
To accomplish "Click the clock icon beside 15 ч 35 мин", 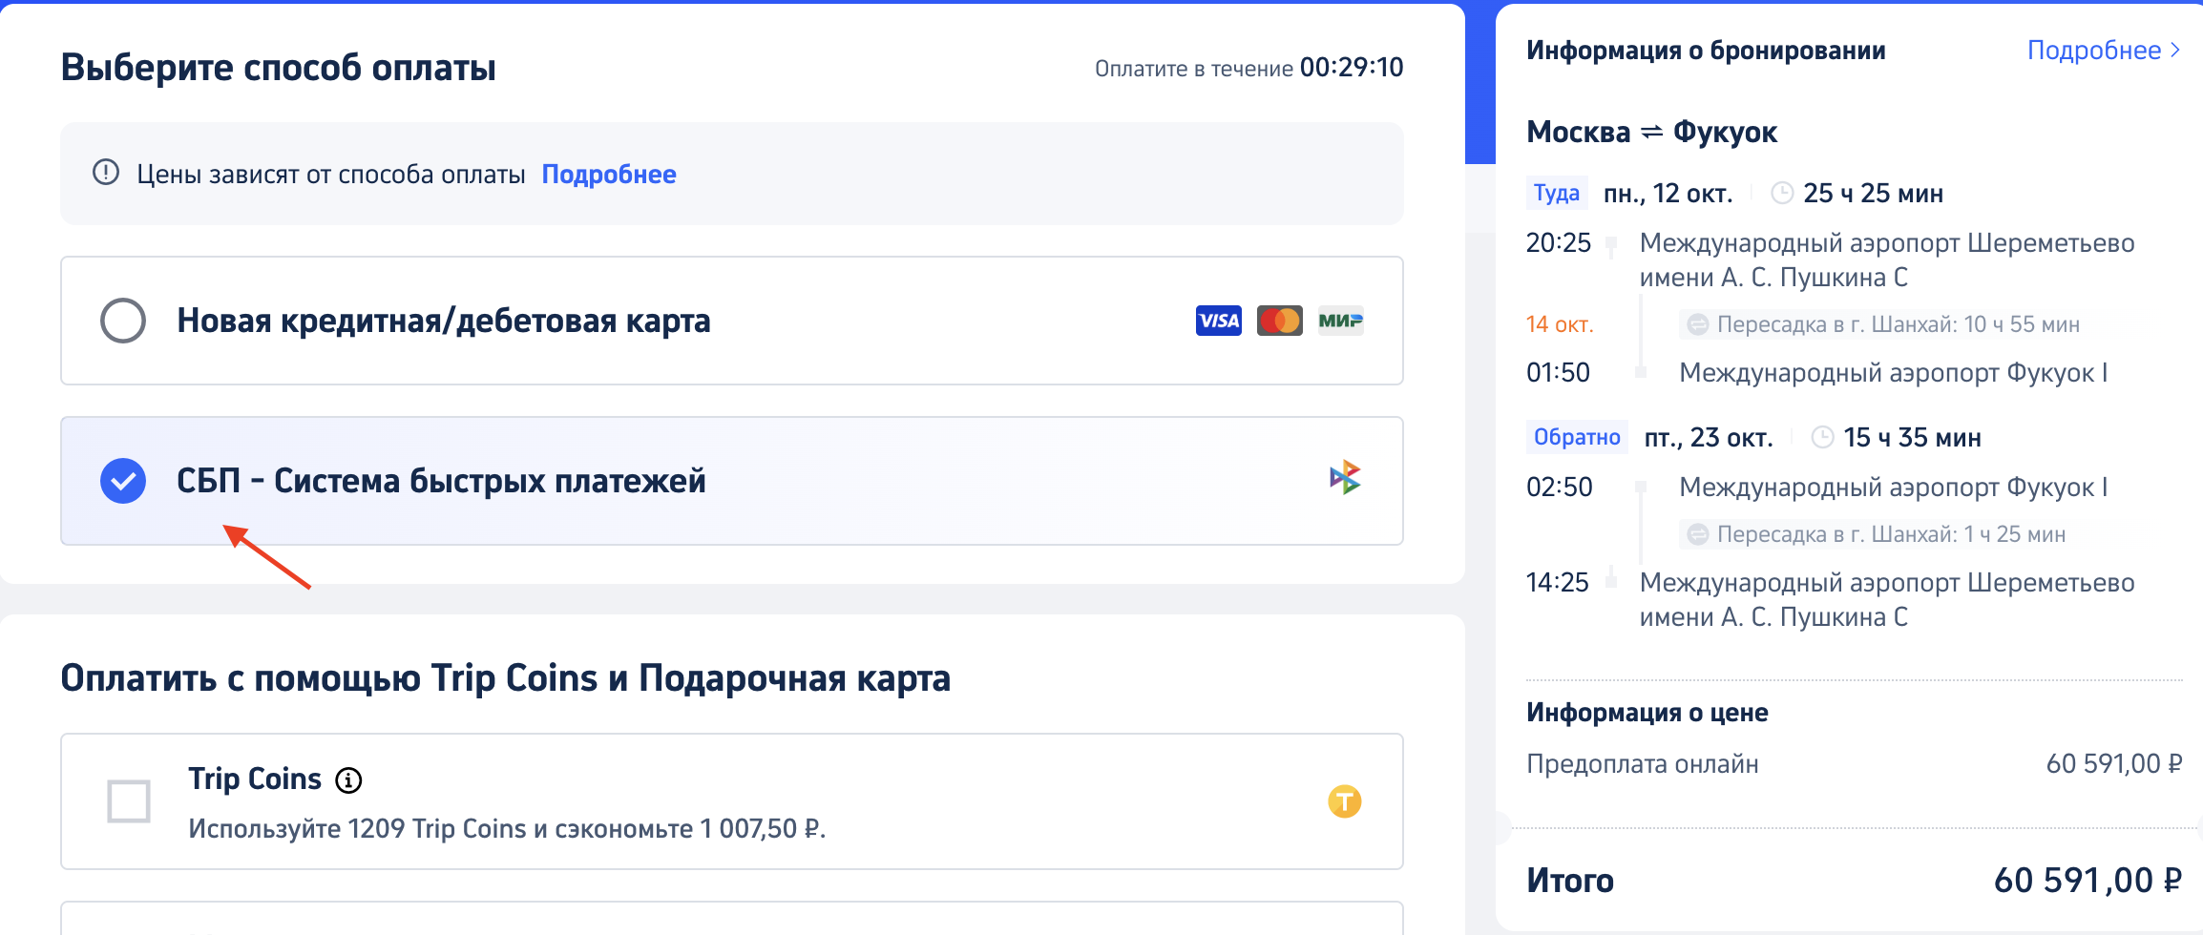I will [1822, 438].
